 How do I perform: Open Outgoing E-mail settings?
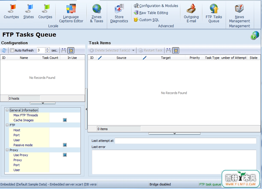pyautogui.click(x=191, y=13)
